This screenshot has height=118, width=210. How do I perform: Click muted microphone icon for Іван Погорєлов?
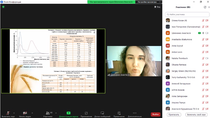tap(203, 27)
